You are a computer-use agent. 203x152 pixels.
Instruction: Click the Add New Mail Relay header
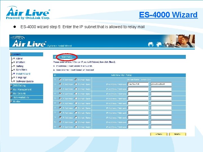click(x=121, y=75)
